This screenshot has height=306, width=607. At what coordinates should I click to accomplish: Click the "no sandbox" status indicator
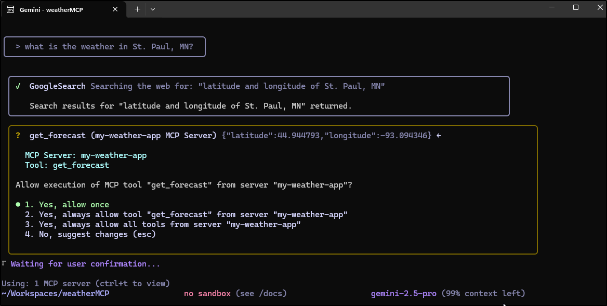pyautogui.click(x=207, y=294)
